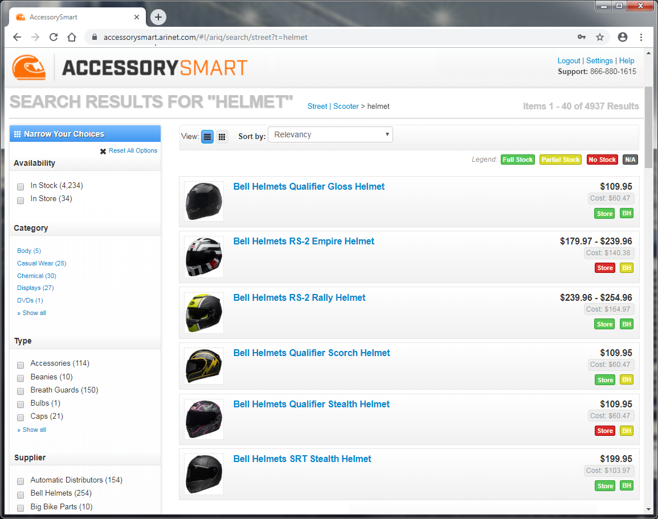
Task: Open the browser profile icon
Action: 622,37
